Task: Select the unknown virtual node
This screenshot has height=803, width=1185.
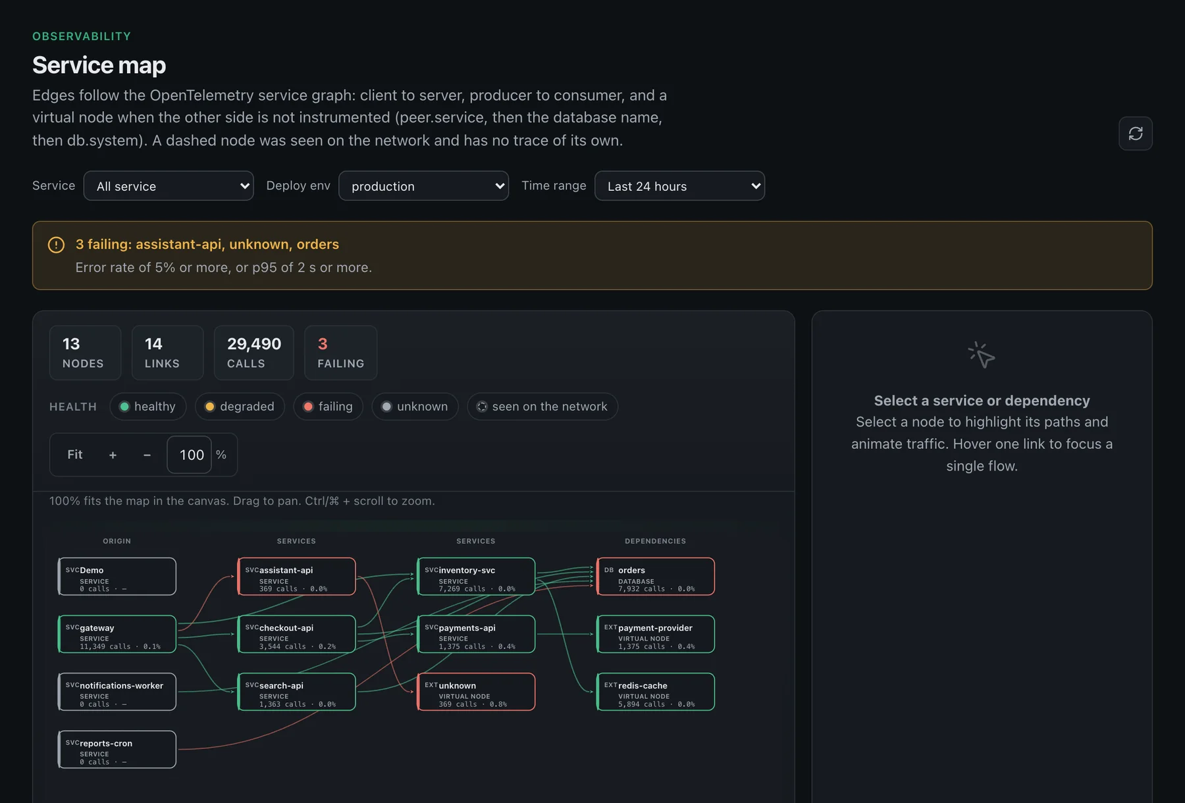Action: click(x=477, y=692)
